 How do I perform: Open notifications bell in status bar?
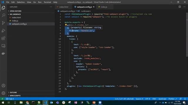(185, 99)
